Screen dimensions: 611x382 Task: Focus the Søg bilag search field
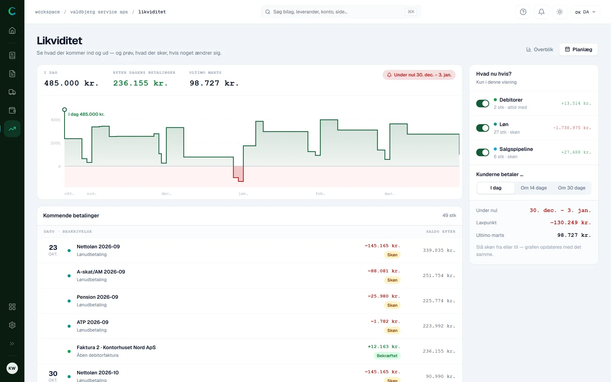click(341, 12)
